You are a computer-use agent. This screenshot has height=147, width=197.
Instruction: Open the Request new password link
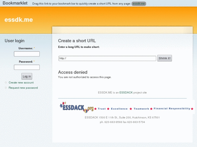(x=23, y=88)
